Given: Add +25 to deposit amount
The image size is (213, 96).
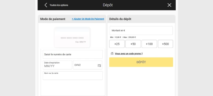Looking at the screenshot, I should click(x=117, y=44).
